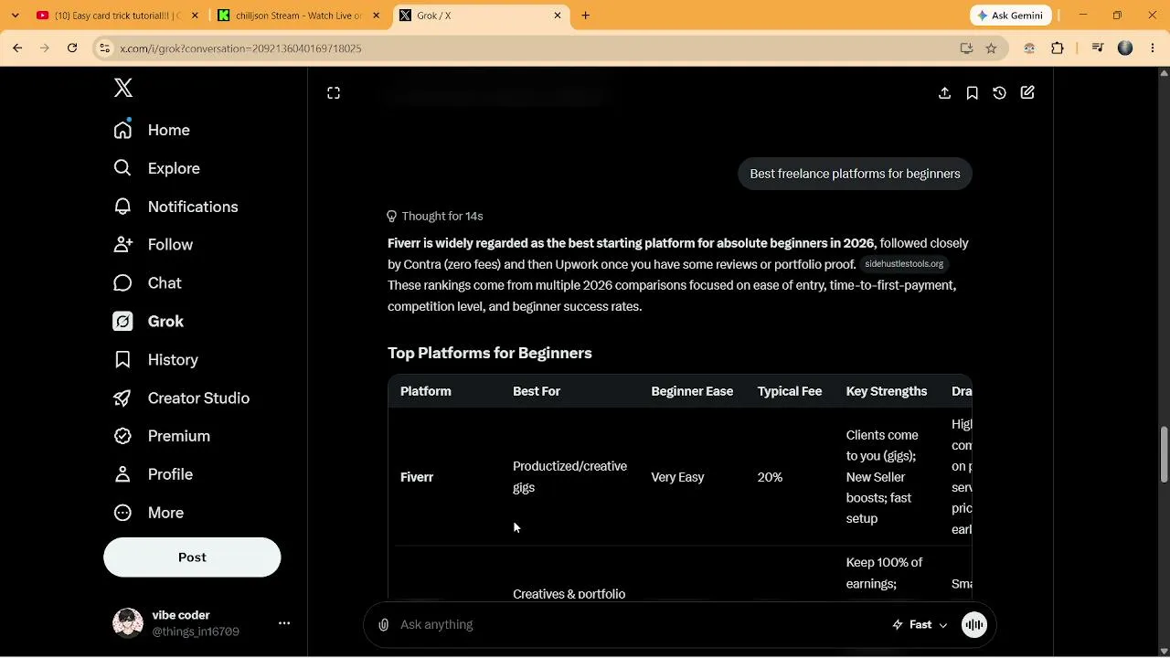Screen dimensions: 1170x658
Task: Start a new Grok chat
Action: 1027,93
